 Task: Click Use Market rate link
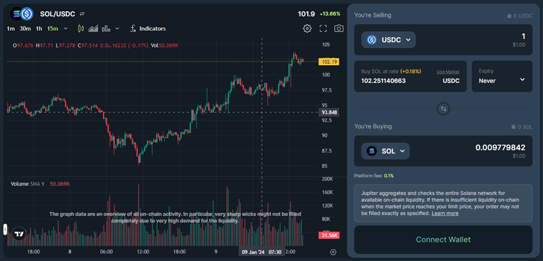(448, 71)
